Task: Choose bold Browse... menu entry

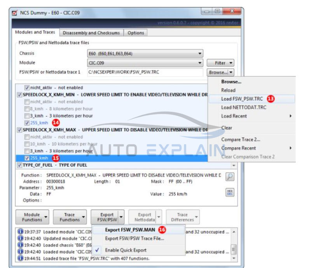Action: coord(252,82)
